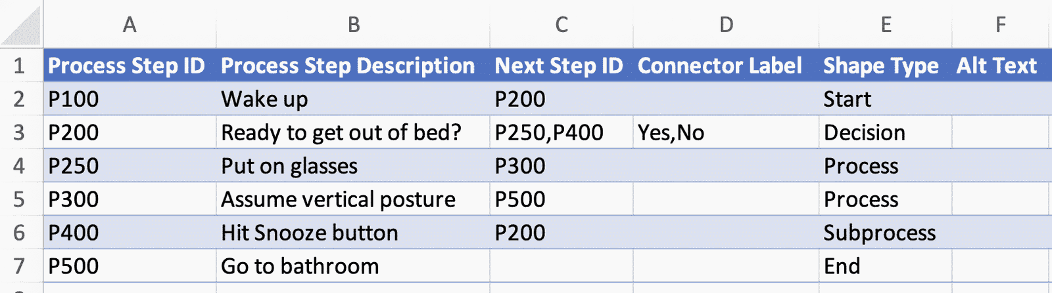Click the Subprocess shape type cell
Viewport: 1052px width, 293px height.
880,233
